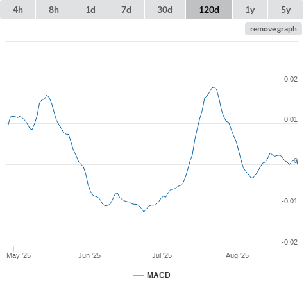This screenshot has height=292, width=304.
Task: Switch chart to 30d range
Action: [x=165, y=10]
